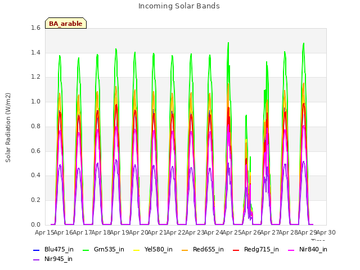Click the 1.6 y-axis tick label
The height and width of the screenshot is (270, 360).
[x=35, y=28]
